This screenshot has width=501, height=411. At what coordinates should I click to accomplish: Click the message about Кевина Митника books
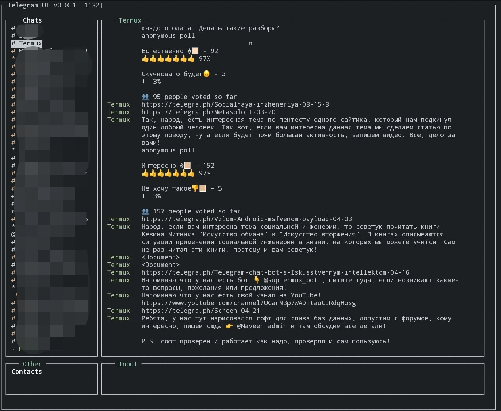[x=298, y=238]
